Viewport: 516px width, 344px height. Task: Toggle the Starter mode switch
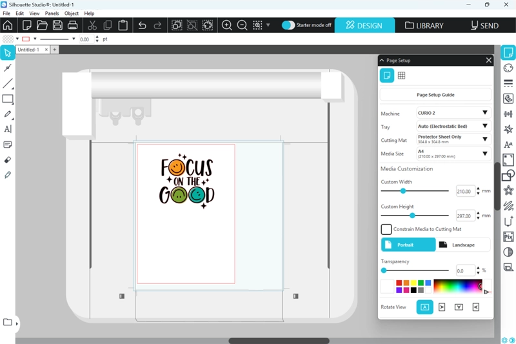coord(288,25)
